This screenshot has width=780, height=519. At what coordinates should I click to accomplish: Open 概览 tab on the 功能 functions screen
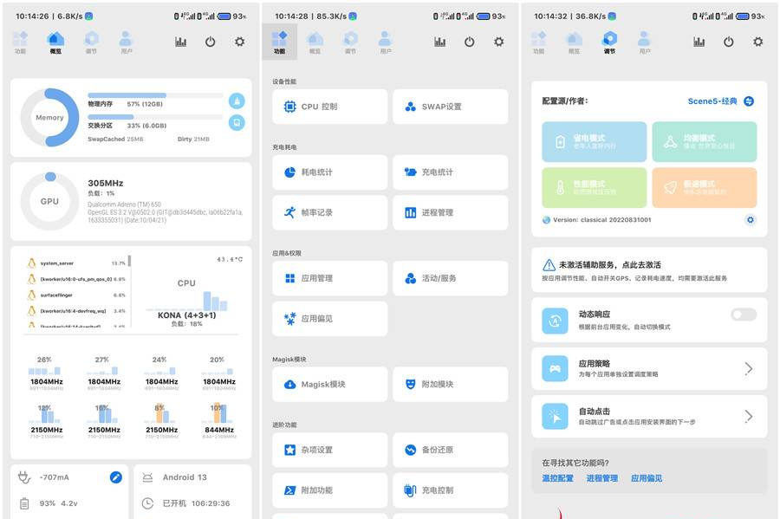315,42
